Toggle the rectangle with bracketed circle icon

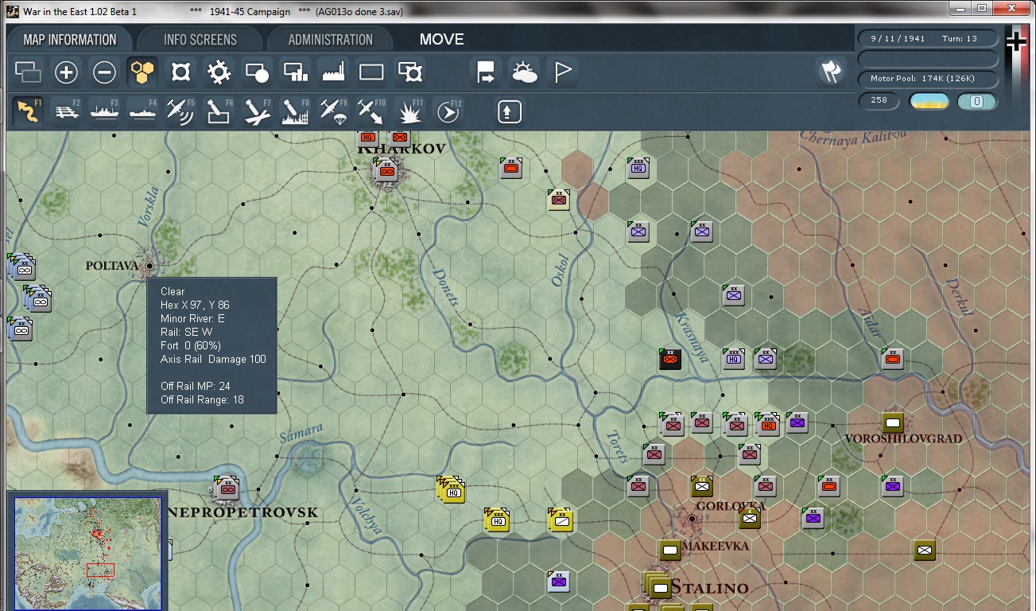tap(409, 73)
